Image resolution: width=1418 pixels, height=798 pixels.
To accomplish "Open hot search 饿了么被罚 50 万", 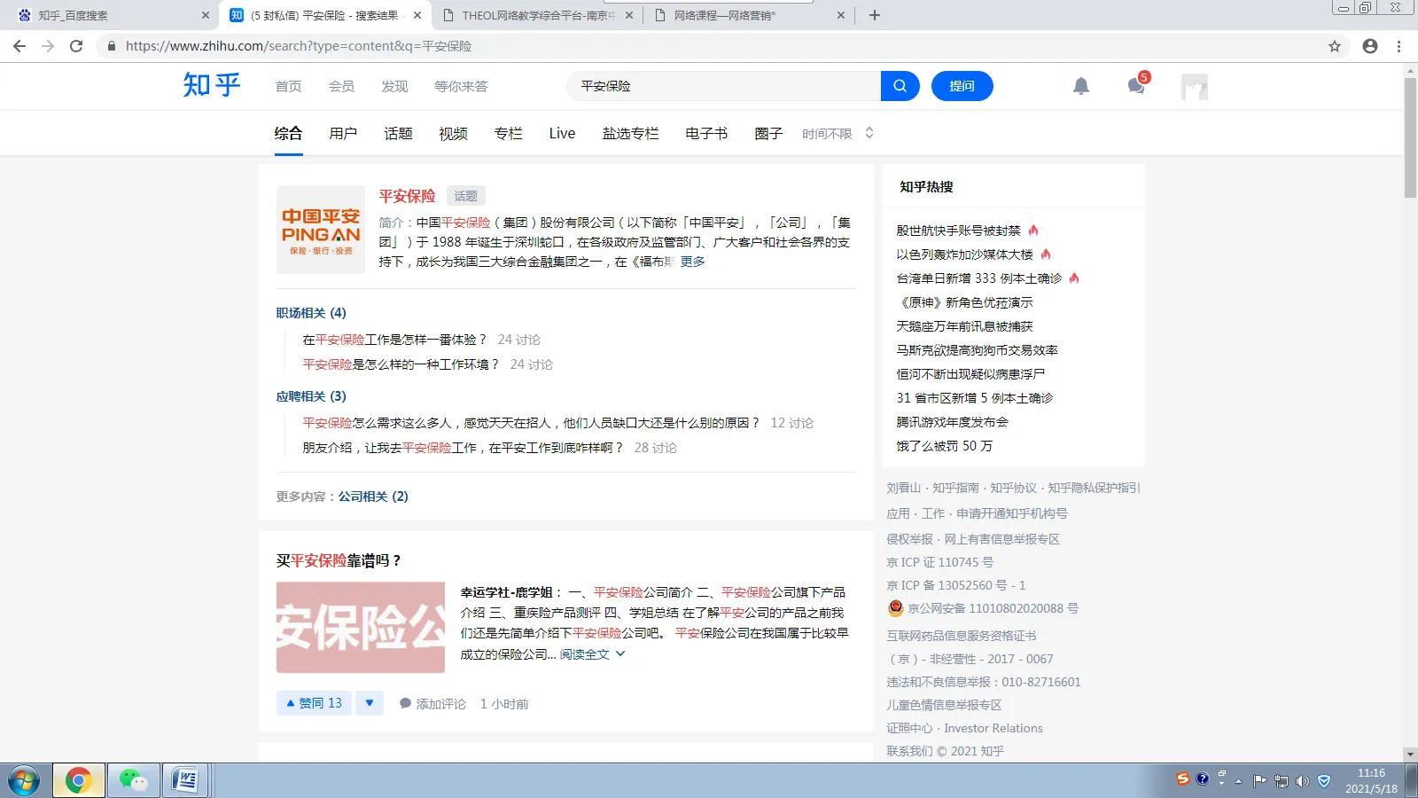I will click(x=944, y=446).
